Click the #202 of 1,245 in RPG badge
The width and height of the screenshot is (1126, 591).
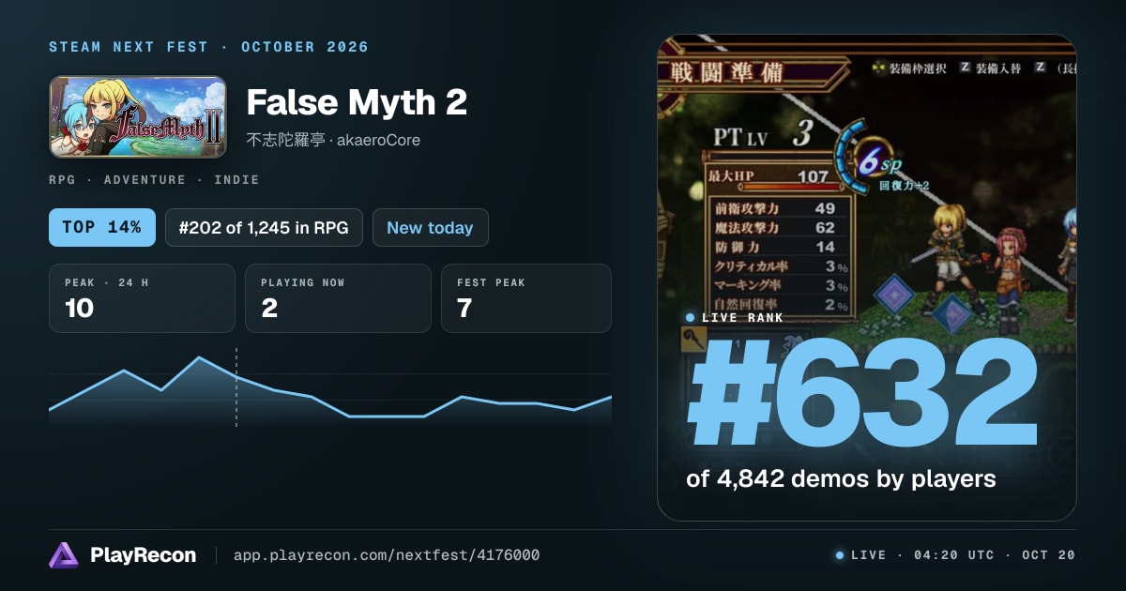pos(264,227)
